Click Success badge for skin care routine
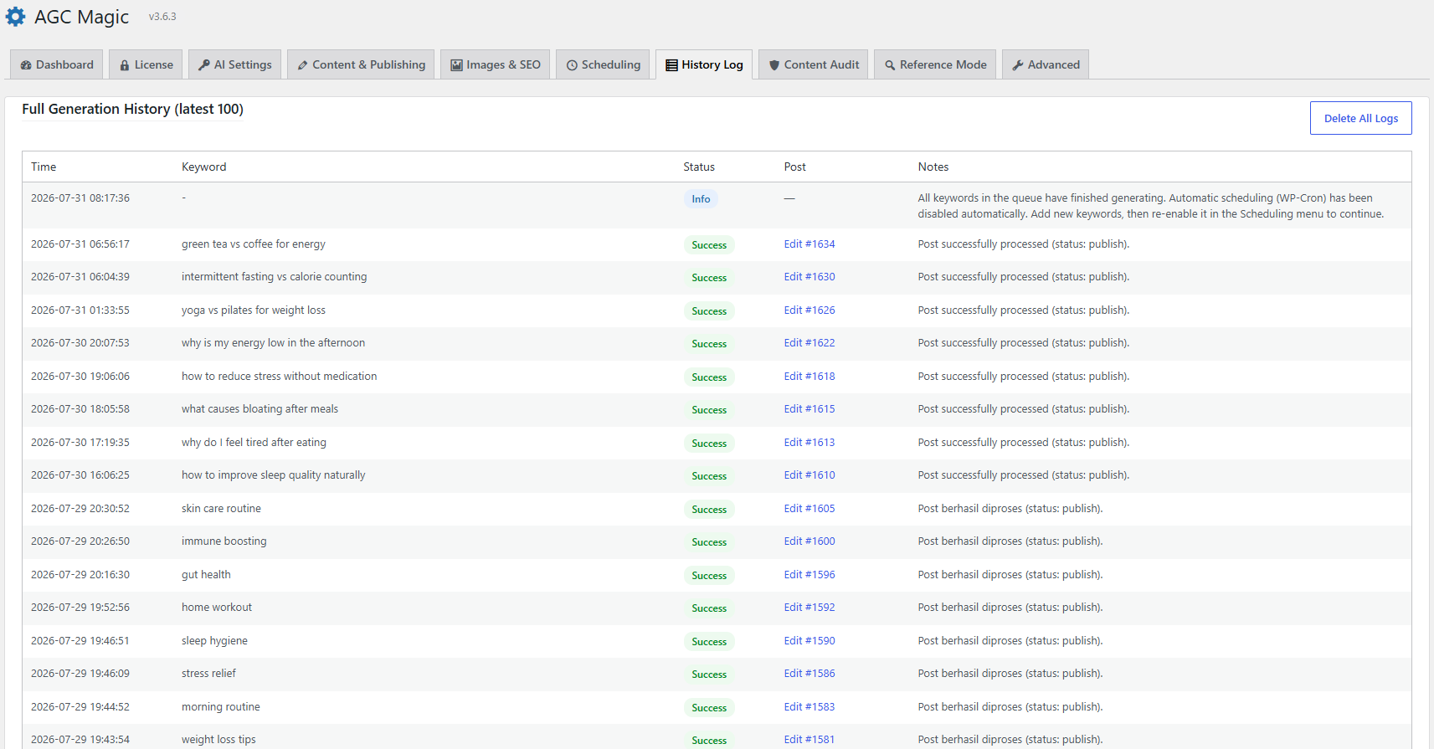Image resolution: width=1434 pixels, height=749 pixels. (x=709, y=510)
